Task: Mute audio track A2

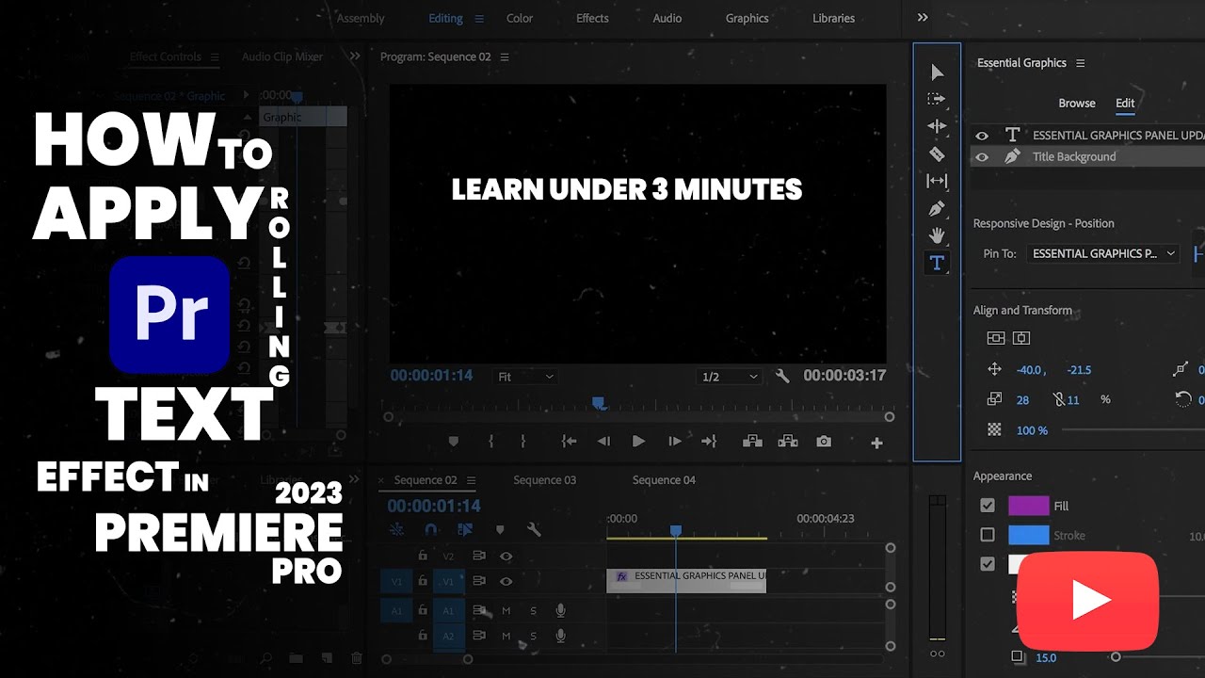Action: [x=506, y=637]
